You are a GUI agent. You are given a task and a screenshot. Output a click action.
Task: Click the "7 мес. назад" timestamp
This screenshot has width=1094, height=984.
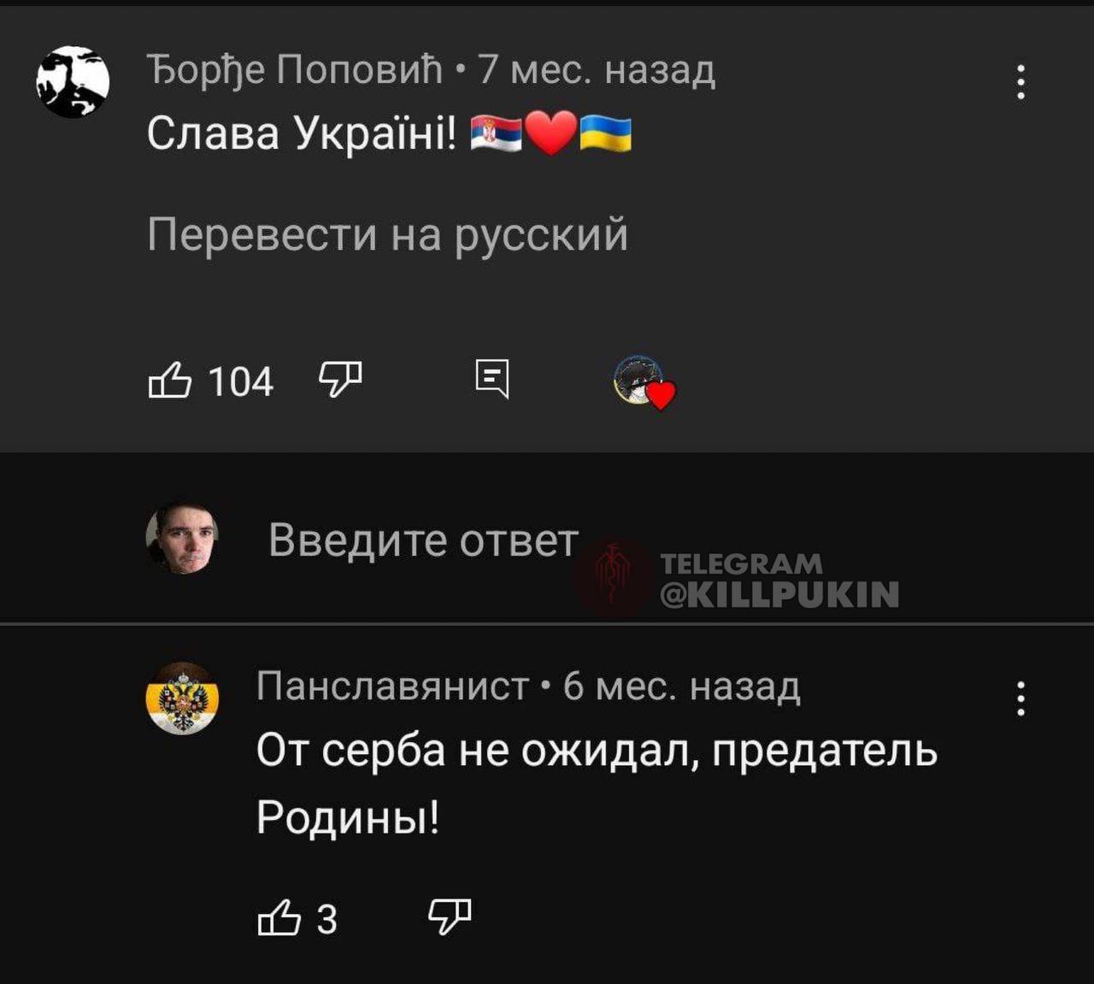pos(597,69)
